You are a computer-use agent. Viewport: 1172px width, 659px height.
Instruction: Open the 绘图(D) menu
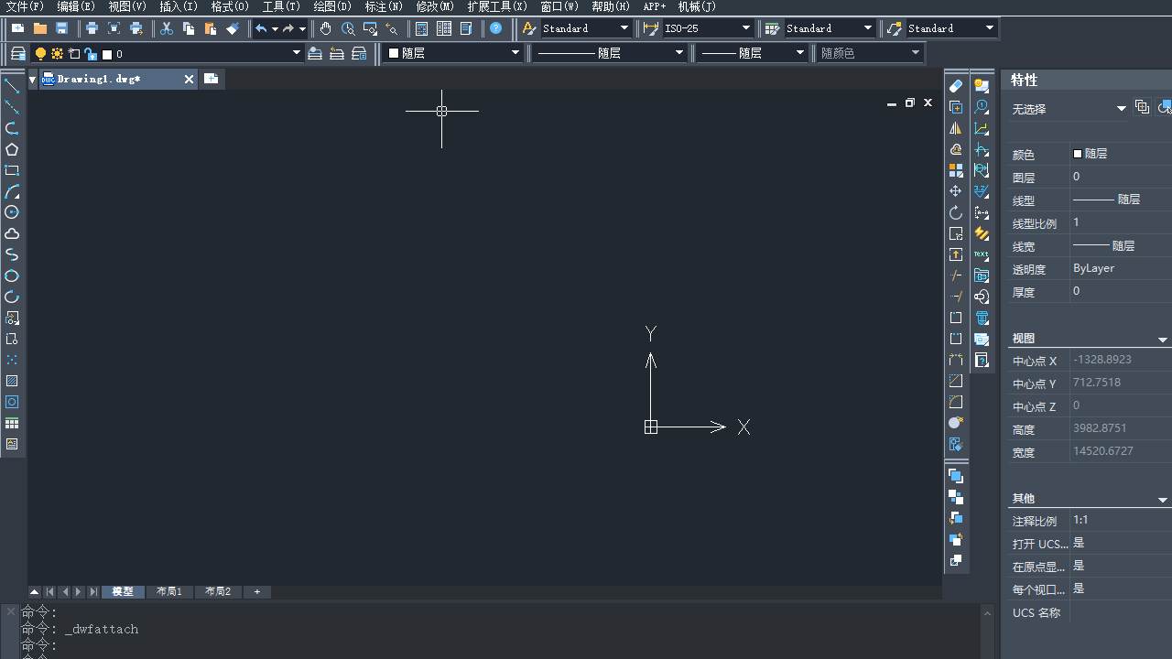tap(331, 6)
